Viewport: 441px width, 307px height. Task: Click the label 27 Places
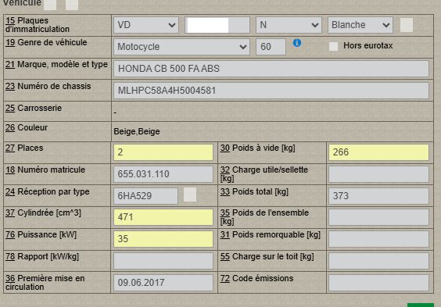[x=24, y=148]
